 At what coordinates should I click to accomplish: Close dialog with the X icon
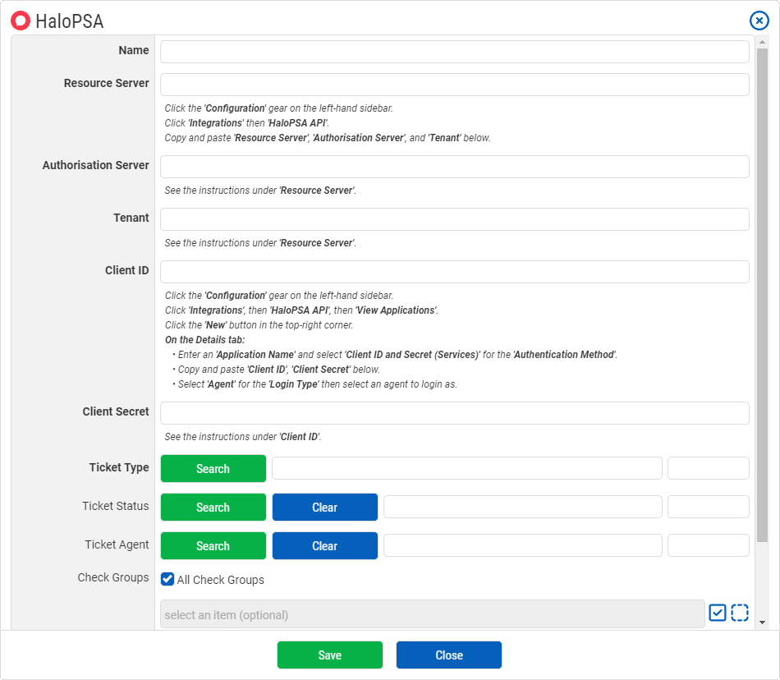759,21
